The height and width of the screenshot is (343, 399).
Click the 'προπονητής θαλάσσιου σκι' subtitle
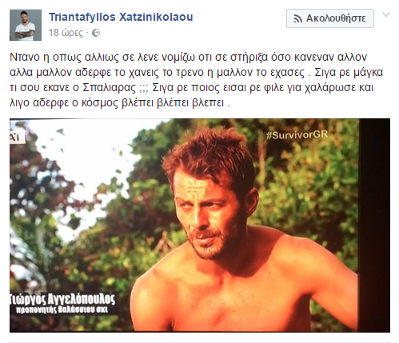click(x=62, y=309)
